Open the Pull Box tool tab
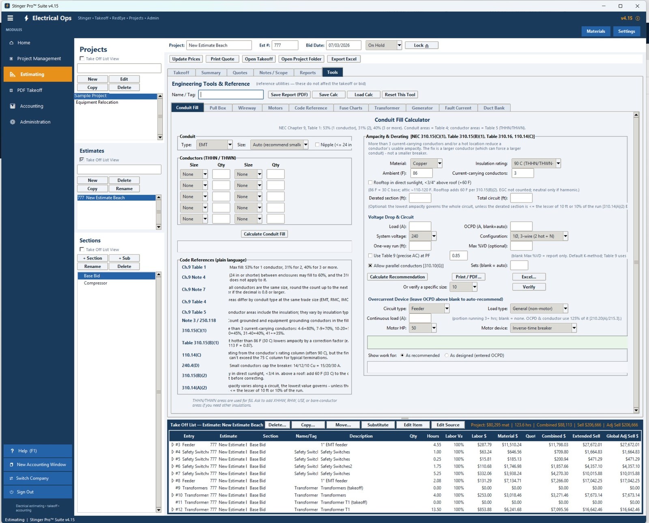This screenshot has width=649, height=523. [218, 108]
